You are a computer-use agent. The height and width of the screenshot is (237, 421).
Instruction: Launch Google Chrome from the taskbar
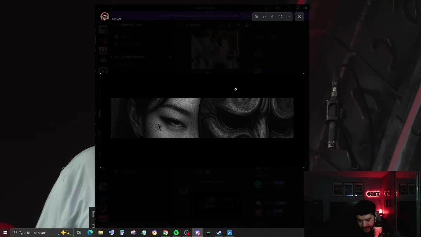tap(165, 233)
